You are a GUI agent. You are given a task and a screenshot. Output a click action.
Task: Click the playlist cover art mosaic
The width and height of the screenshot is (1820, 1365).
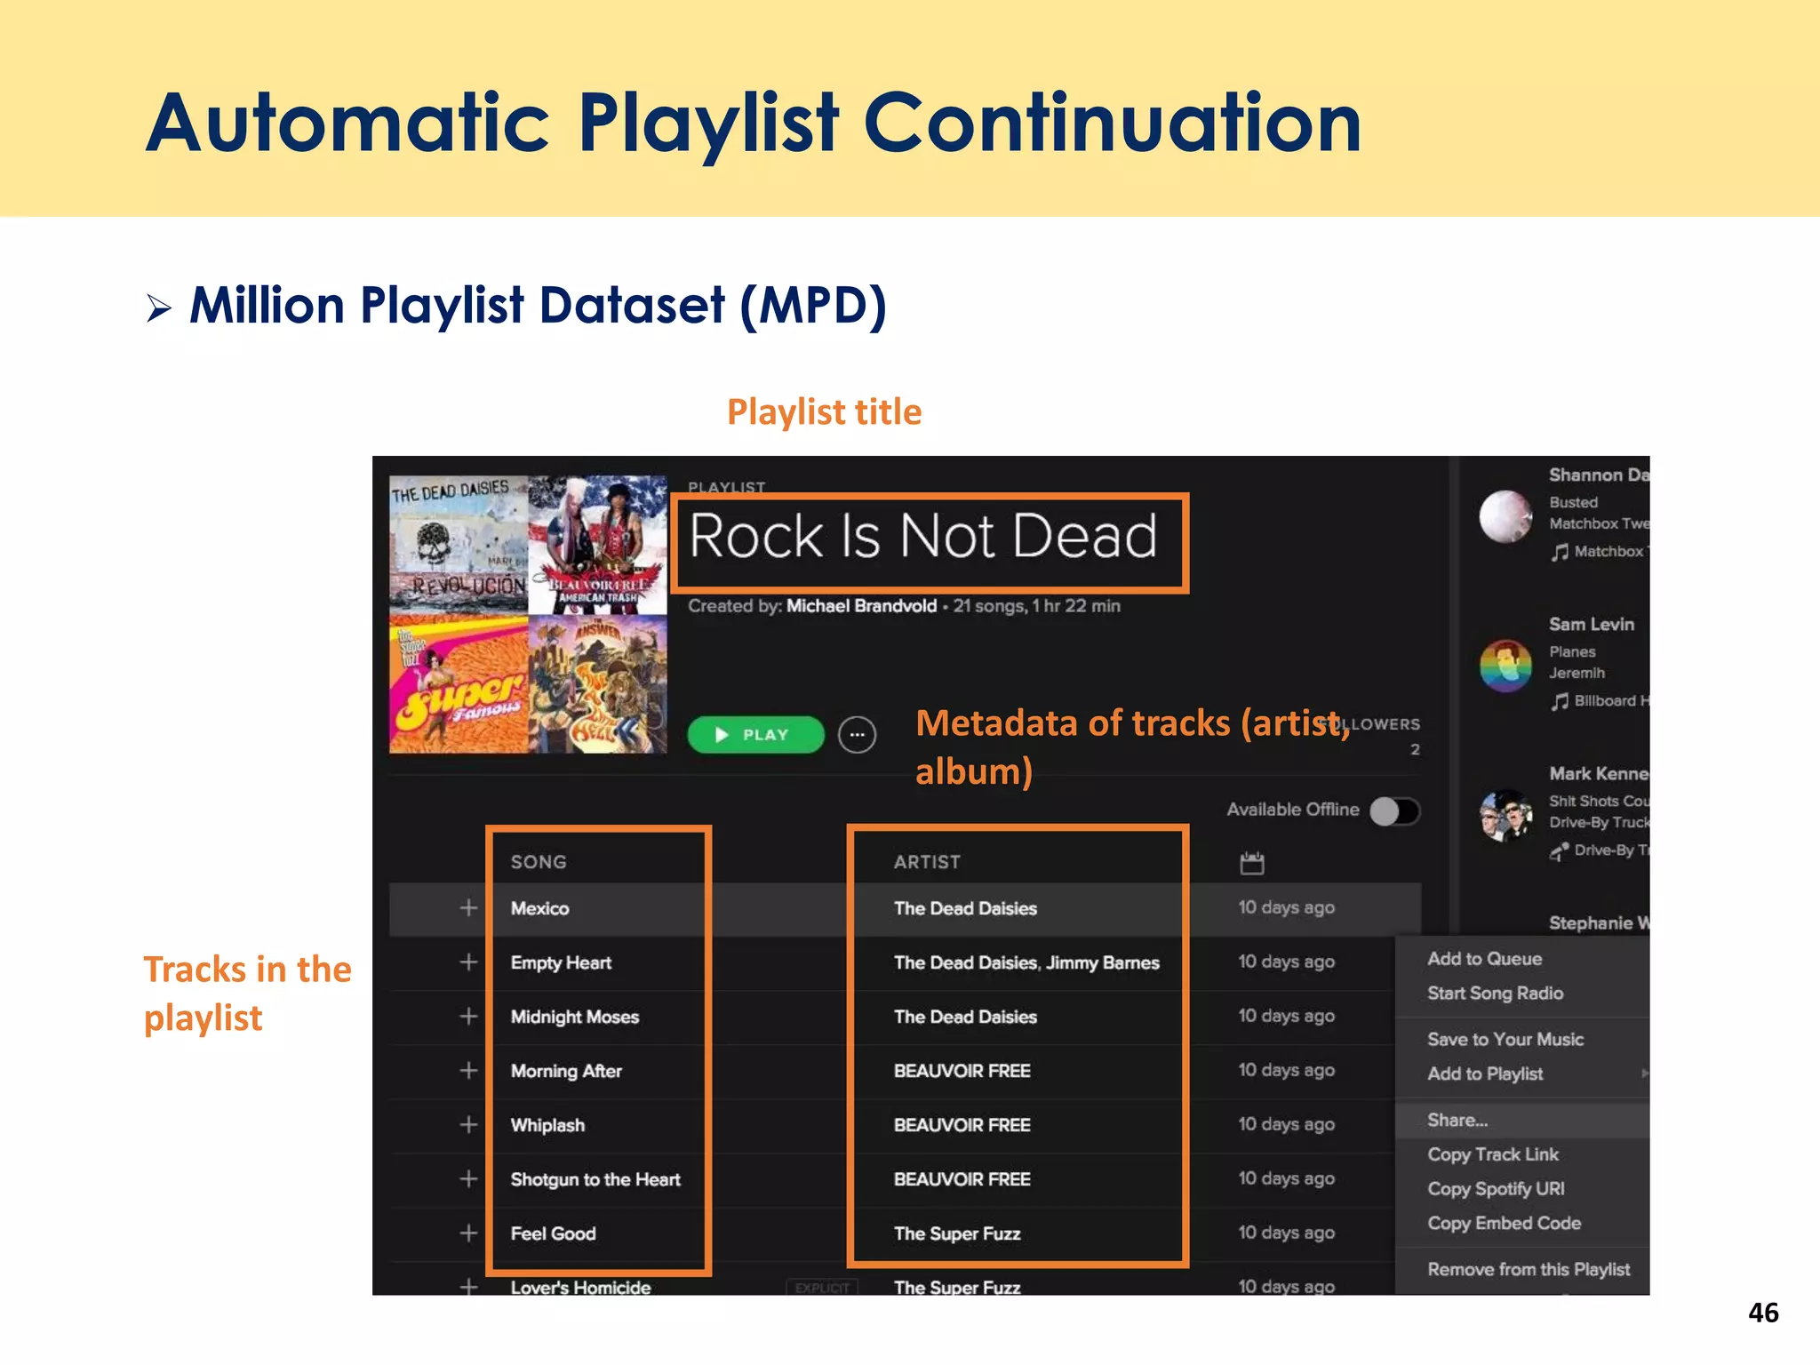tap(528, 615)
